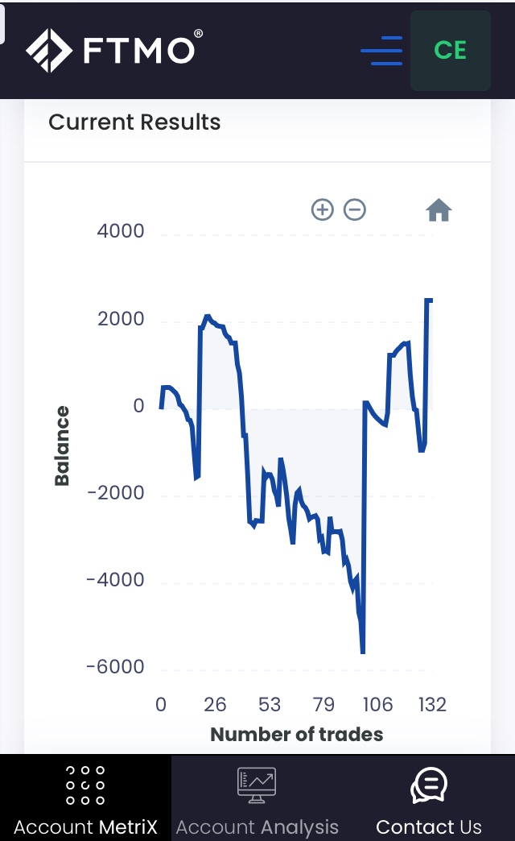The width and height of the screenshot is (515, 841).
Task: Click the FTMO logo
Action: tap(113, 50)
